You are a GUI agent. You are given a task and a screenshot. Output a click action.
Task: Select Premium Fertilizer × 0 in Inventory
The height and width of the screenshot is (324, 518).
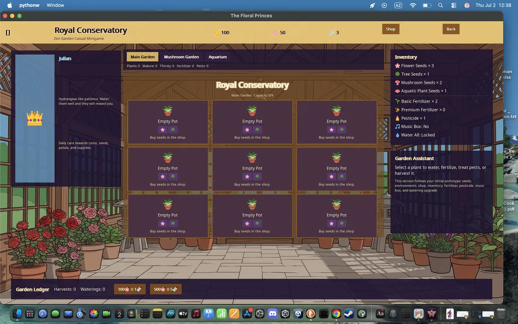(x=420, y=110)
